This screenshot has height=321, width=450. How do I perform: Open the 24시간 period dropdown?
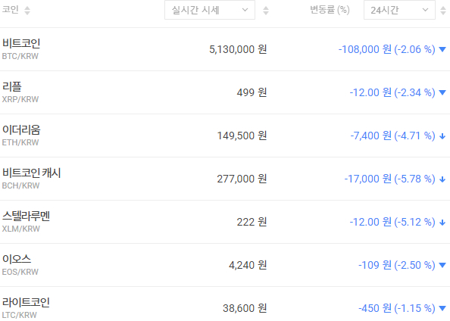[399, 10]
